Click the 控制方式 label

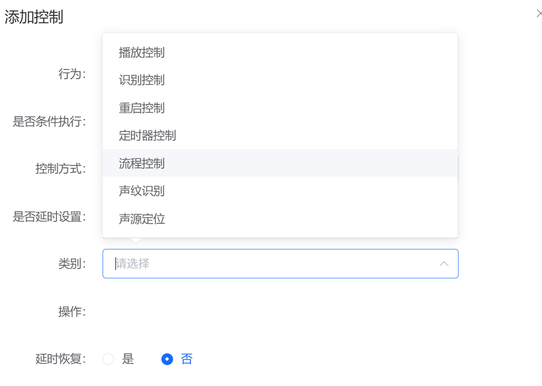[x=59, y=169]
